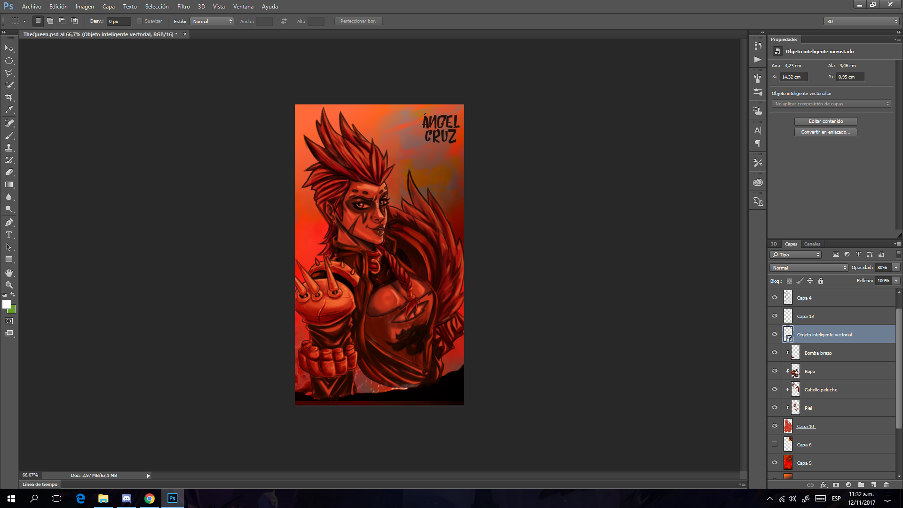Select the Quick Selection tool
Image resolution: width=903 pixels, height=508 pixels.
pyautogui.click(x=9, y=85)
